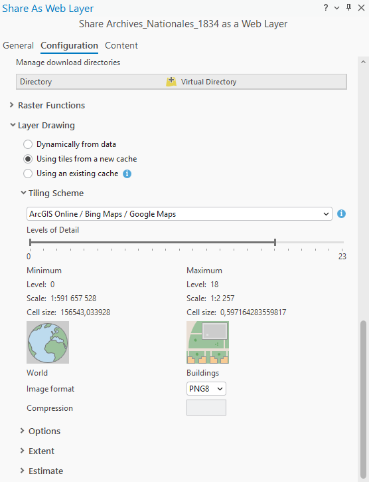369x482 pixels.
Task: Click info icon beside the tiling scheme dropdown
Action: tap(341, 214)
